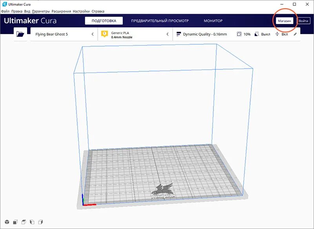
Task: Open the Параметры menu
Action: pos(41,11)
